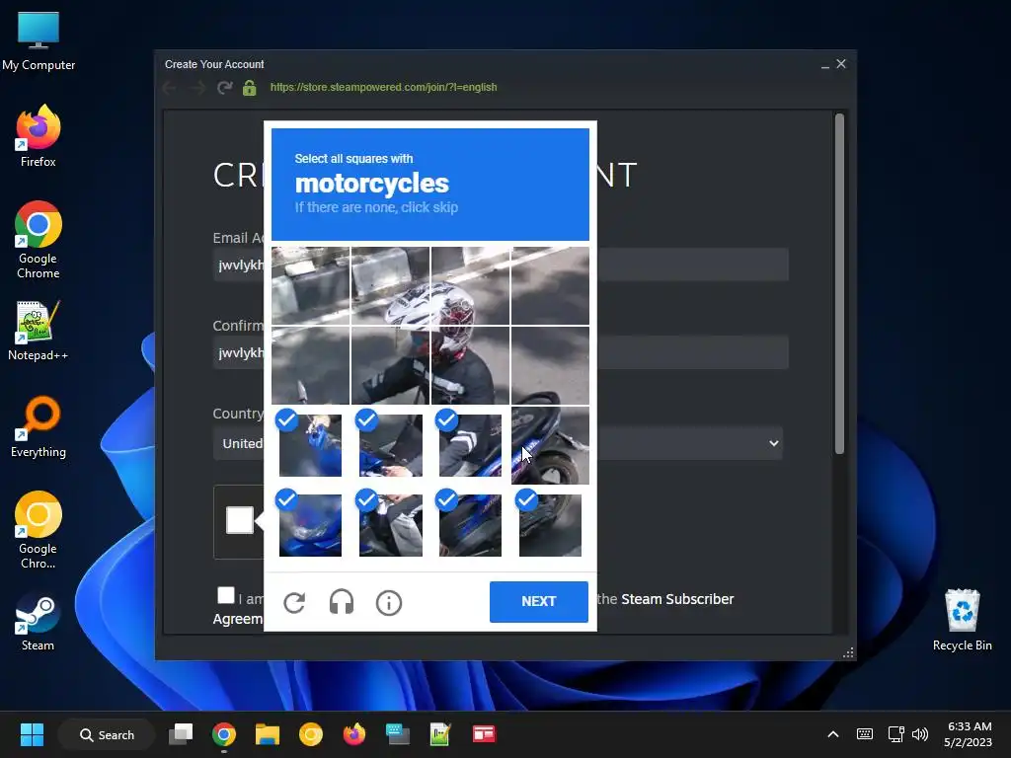Close the Create Your Account window

[841, 64]
